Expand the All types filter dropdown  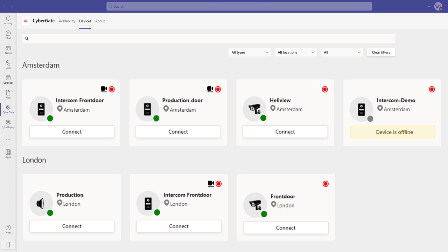tap(250, 52)
